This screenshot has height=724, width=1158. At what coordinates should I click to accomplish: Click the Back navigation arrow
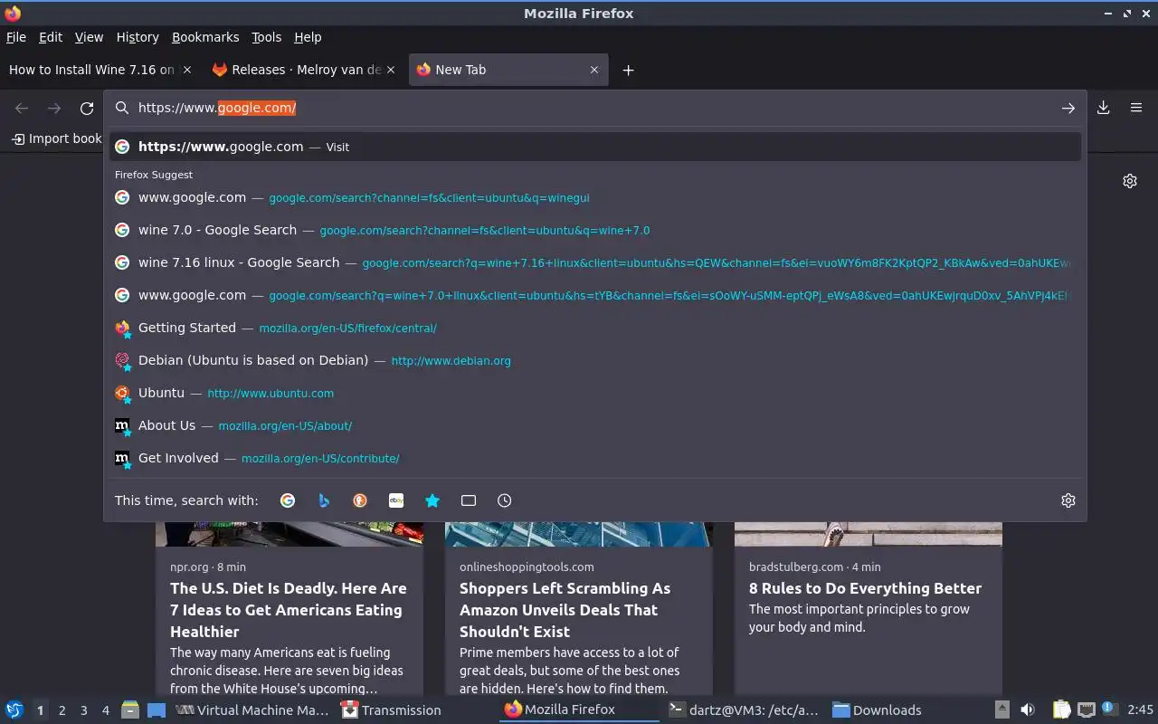pos(22,109)
